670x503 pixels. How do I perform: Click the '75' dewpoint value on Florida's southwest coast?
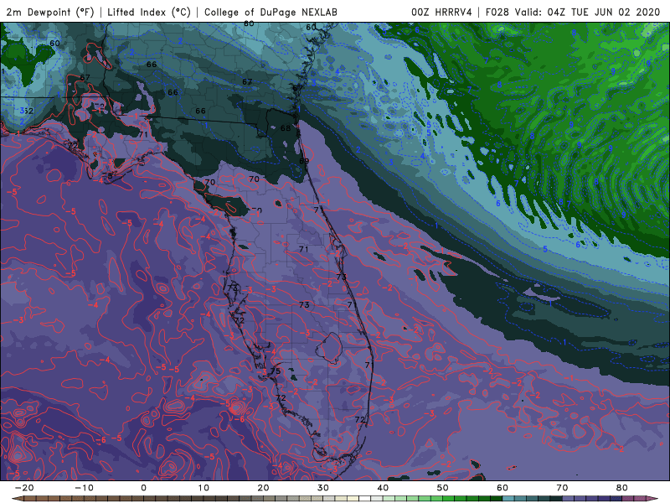pyautogui.click(x=276, y=371)
